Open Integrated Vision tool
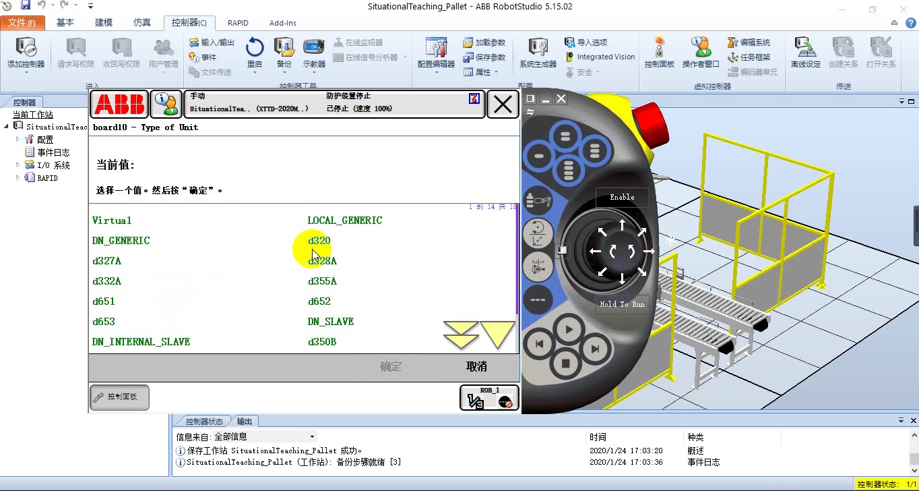The image size is (919, 491). coord(600,57)
